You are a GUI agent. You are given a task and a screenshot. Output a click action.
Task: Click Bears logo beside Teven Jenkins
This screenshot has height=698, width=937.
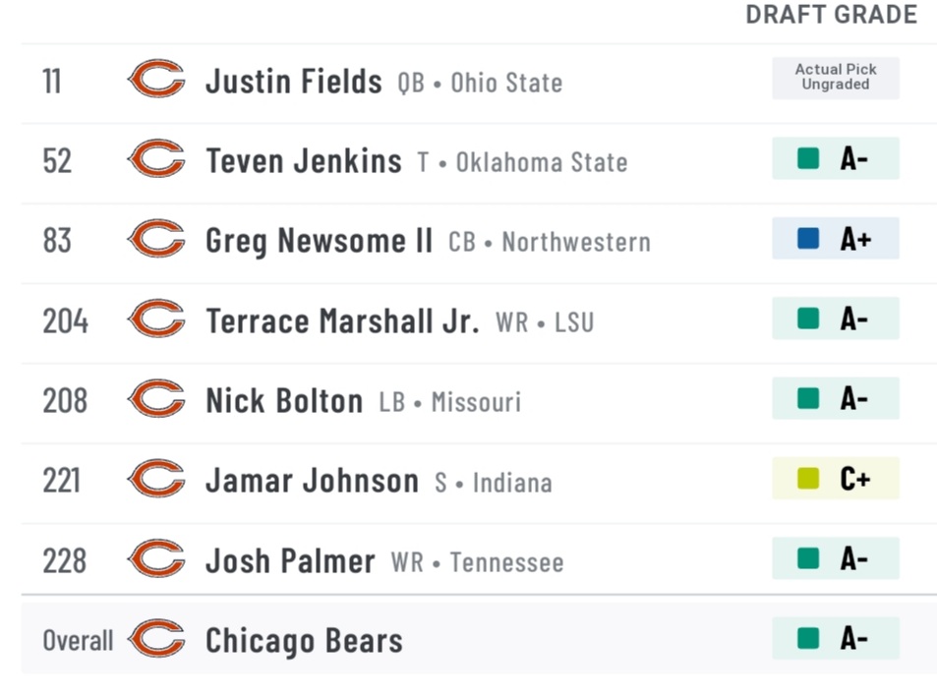click(156, 158)
